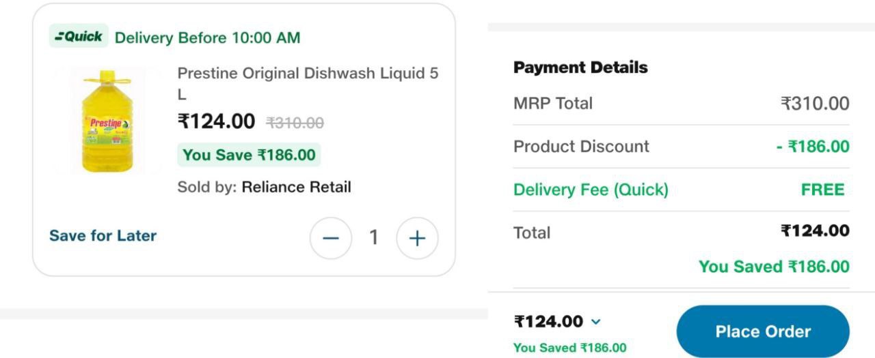Click the Delivery Fee (Quick) label
This screenshot has width=875, height=358.
[x=591, y=190]
